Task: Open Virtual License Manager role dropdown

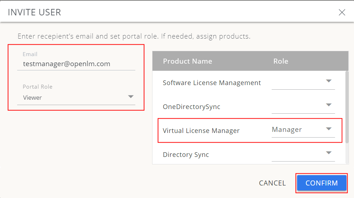Action: click(x=329, y=129)
